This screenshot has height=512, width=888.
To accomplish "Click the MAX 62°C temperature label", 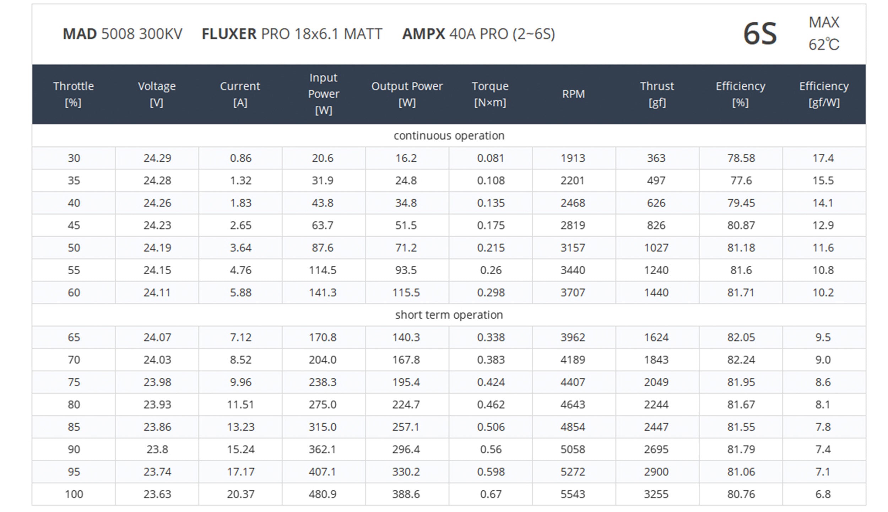I will 824,34.
